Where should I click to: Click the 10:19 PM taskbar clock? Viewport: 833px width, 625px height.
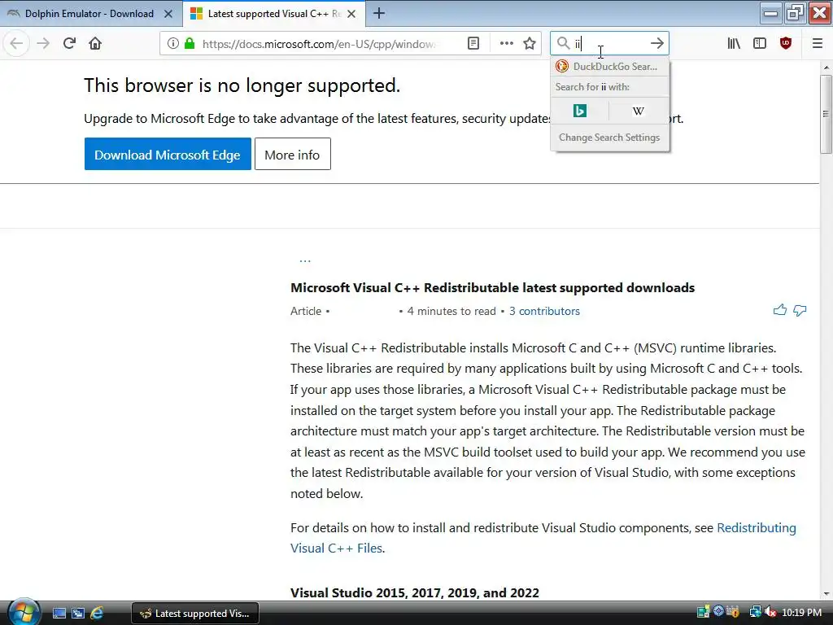coord(801,612)
